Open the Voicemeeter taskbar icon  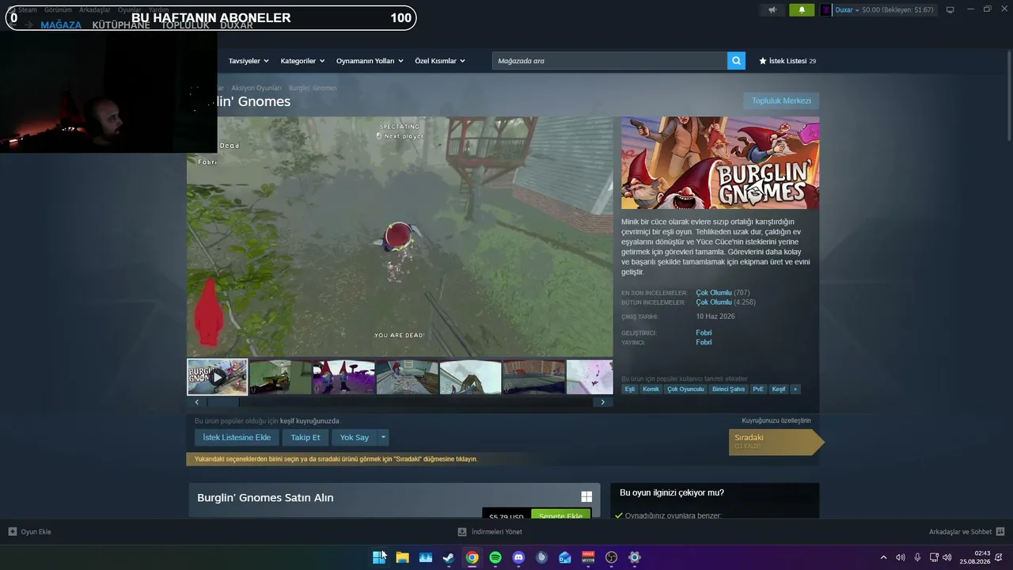pyautogui.click(x=588, y=557)
